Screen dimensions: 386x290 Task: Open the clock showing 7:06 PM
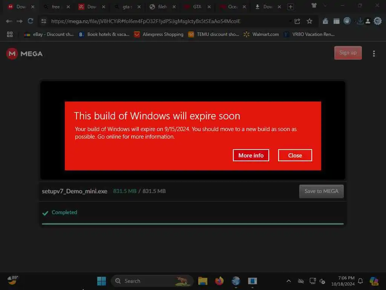point(343,281)
